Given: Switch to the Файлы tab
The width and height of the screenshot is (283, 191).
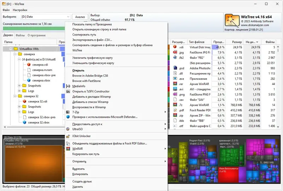Looking at the screenshot, I should click(x=20, y=35).
